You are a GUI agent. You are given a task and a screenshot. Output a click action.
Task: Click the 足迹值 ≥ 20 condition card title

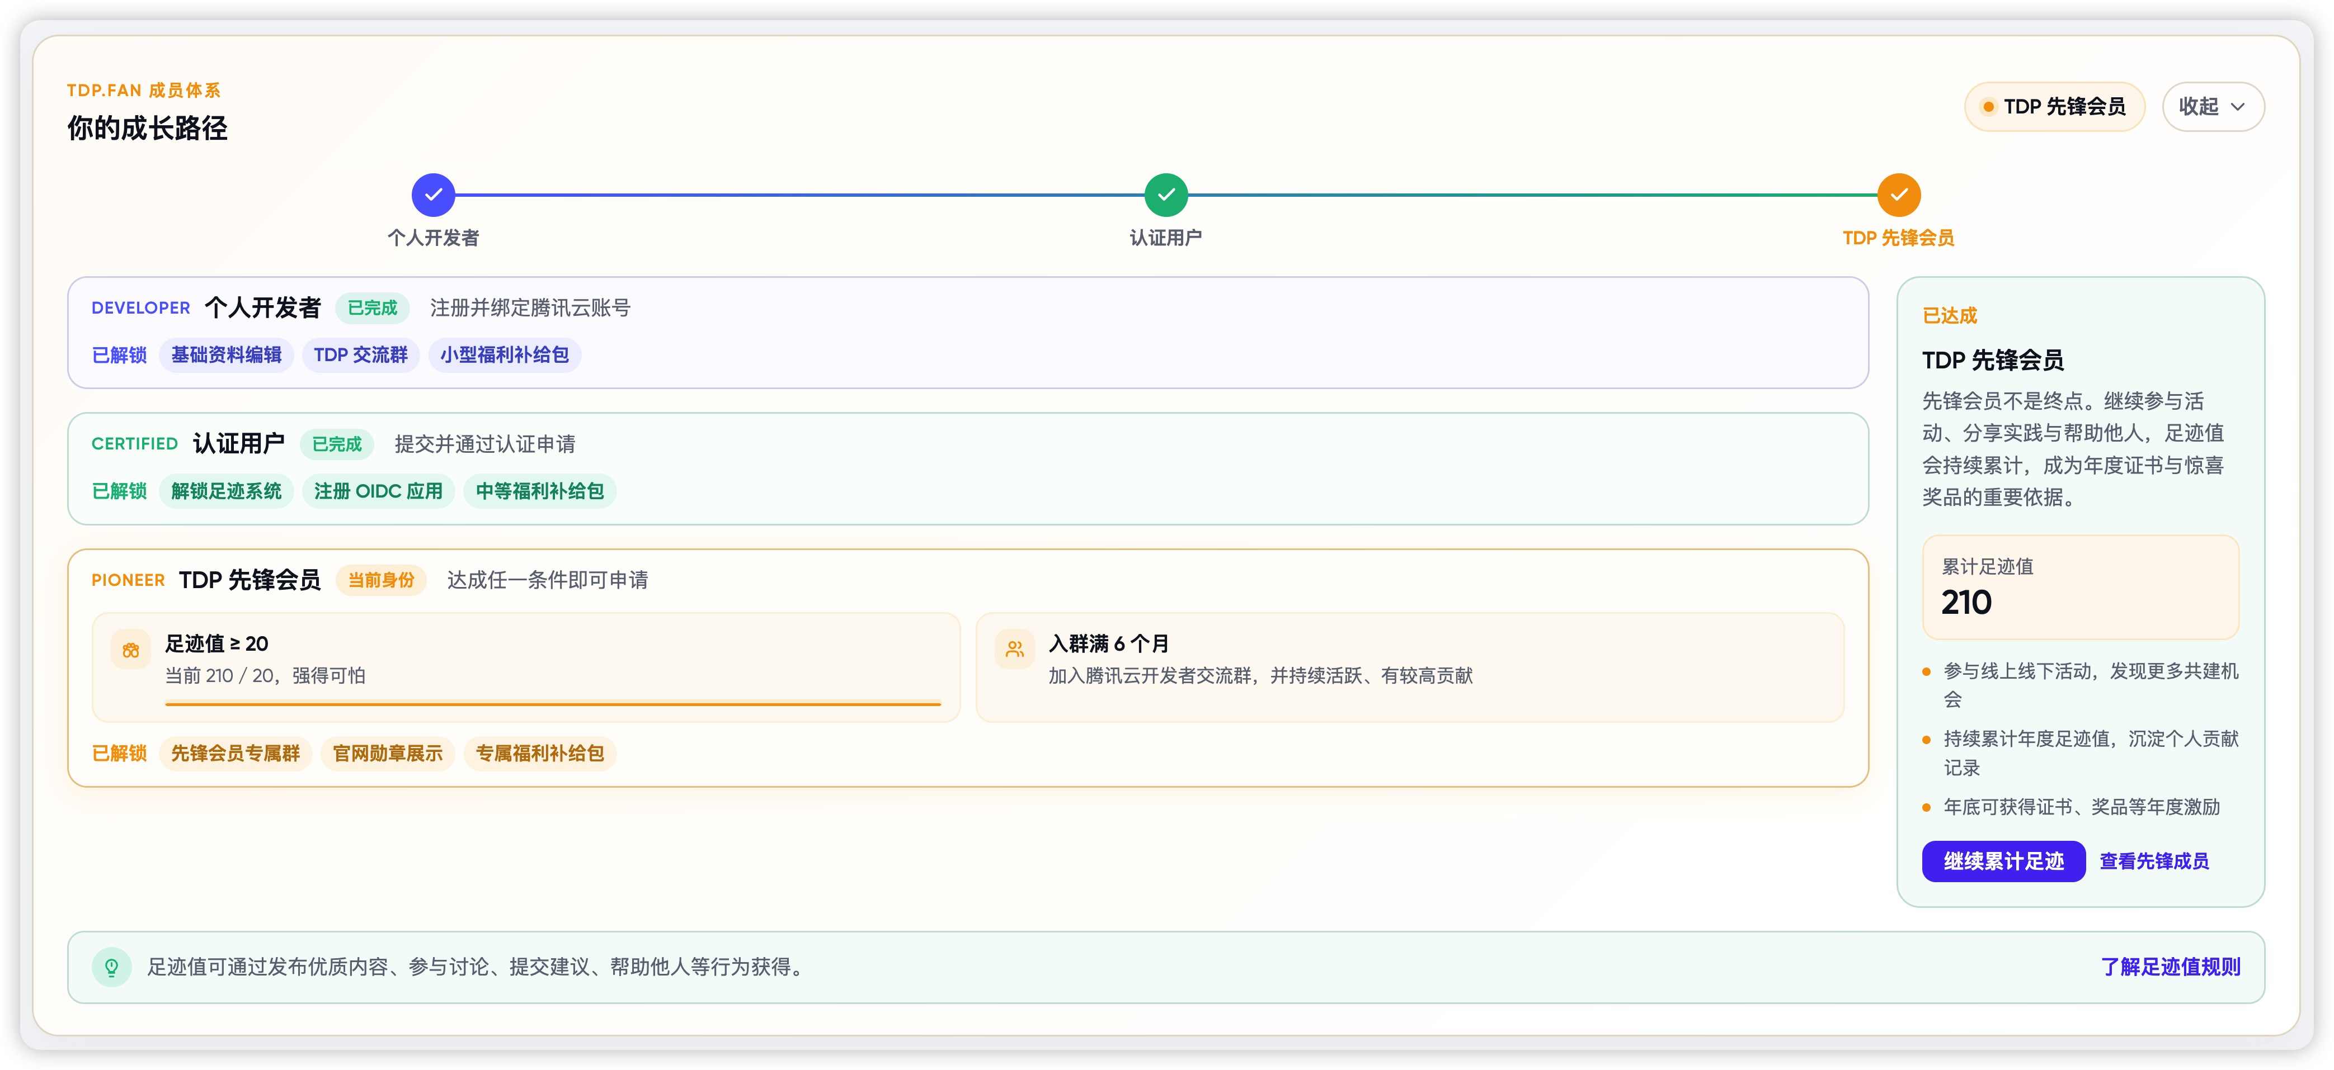217,643
